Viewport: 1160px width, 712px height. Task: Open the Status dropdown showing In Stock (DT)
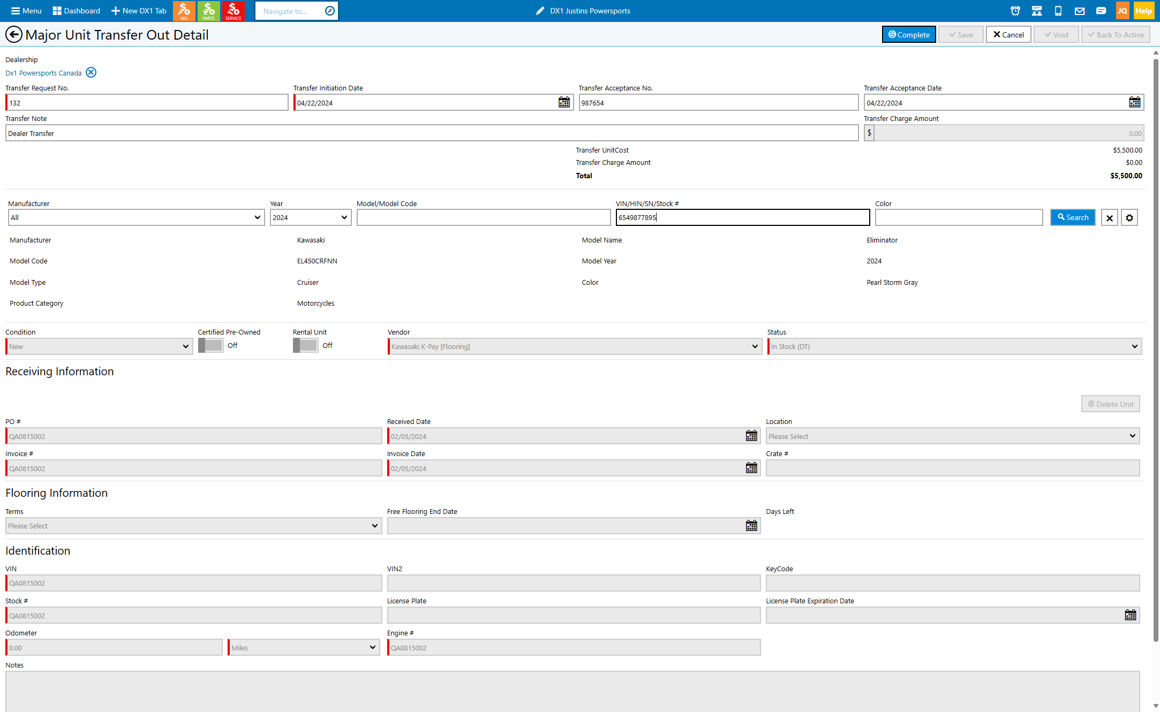pos(954,346)
